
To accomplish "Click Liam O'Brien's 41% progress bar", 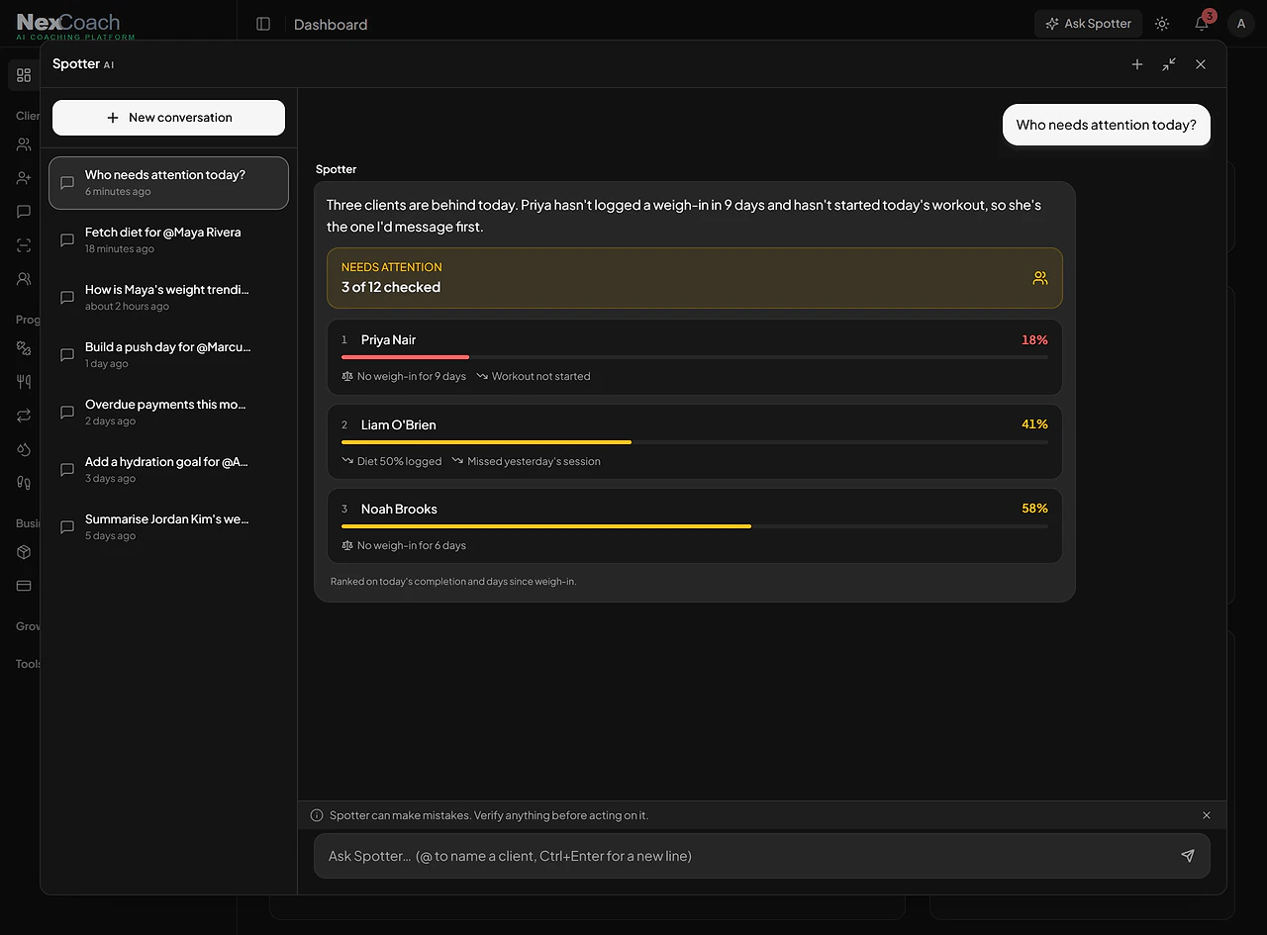I will click(695, 442).
